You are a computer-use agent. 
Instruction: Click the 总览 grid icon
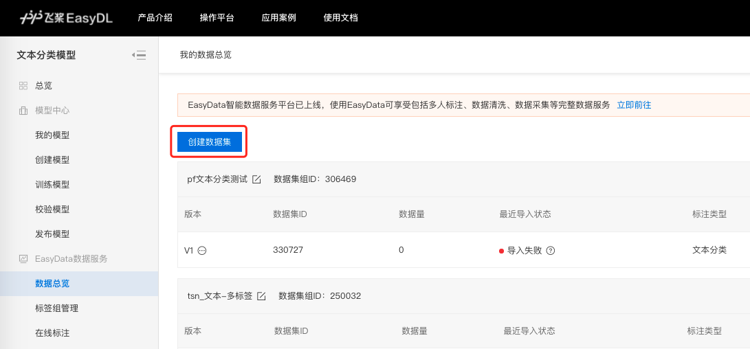tap(23, 86)
